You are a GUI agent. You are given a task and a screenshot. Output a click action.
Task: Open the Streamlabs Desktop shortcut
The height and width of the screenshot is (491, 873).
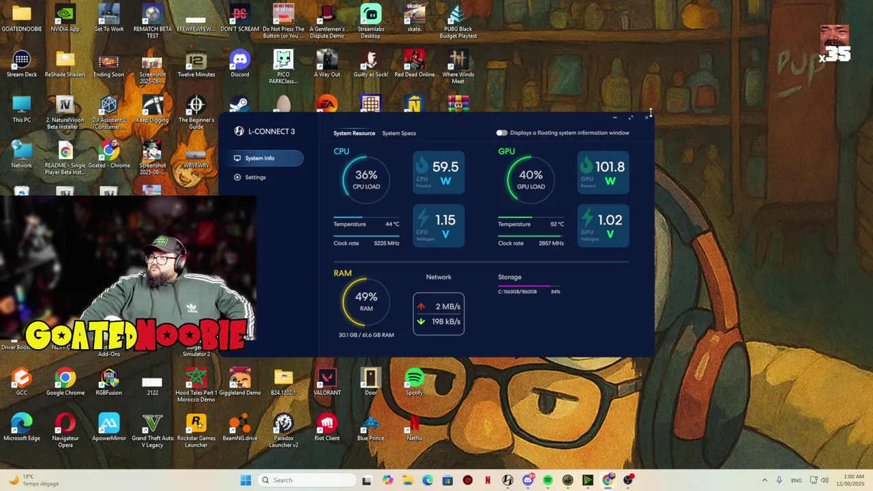pos(370,21)
